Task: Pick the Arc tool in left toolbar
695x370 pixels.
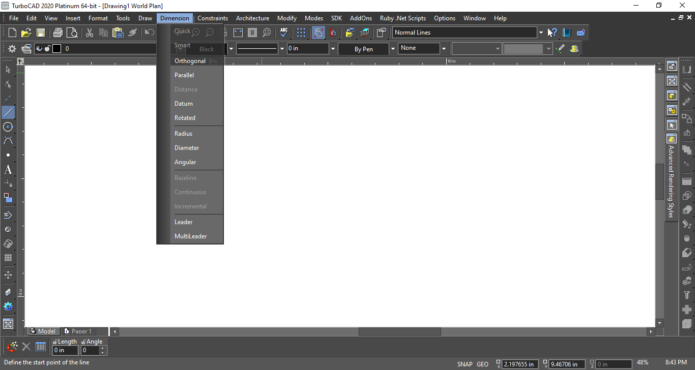Action: click(x=8, y=141)
